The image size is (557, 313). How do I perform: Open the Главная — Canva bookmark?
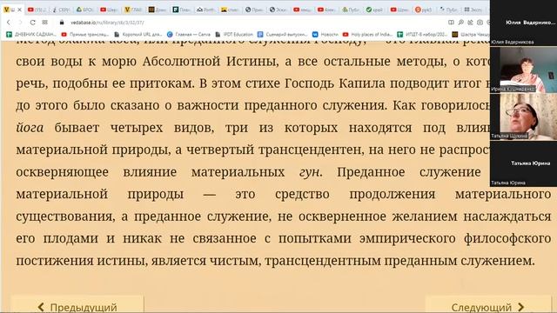(189, 35)
